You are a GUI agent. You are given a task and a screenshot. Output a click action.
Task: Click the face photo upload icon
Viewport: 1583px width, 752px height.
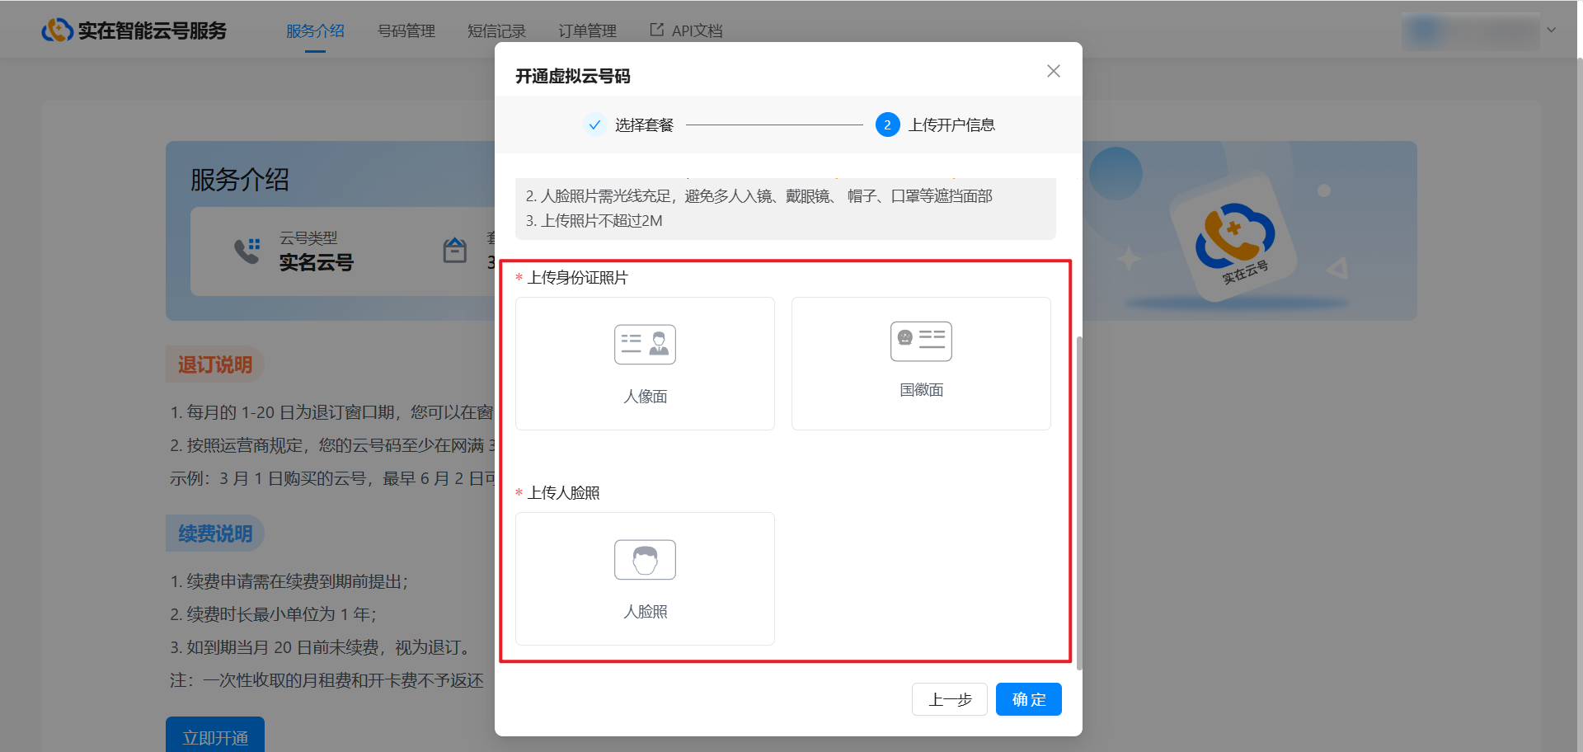click(645, 560)
